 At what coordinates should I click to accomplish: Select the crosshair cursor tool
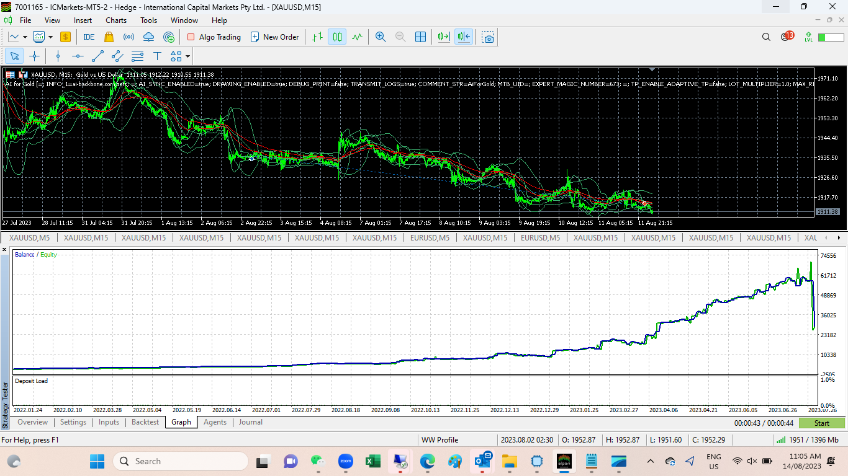tap(35, 56)
